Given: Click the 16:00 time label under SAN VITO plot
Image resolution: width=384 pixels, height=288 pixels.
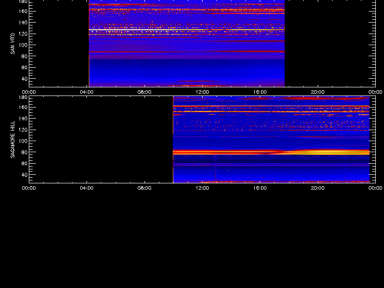Looking at the screenshot, I should point(260,92).
